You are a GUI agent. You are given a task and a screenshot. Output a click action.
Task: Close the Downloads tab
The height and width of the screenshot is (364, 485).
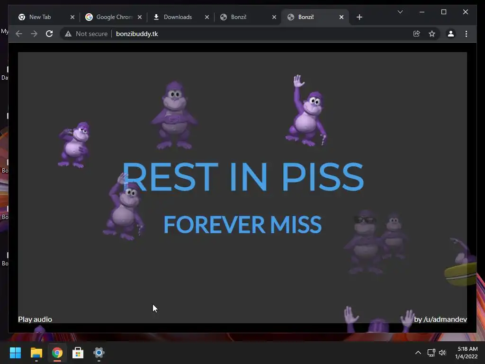point(207,17)
